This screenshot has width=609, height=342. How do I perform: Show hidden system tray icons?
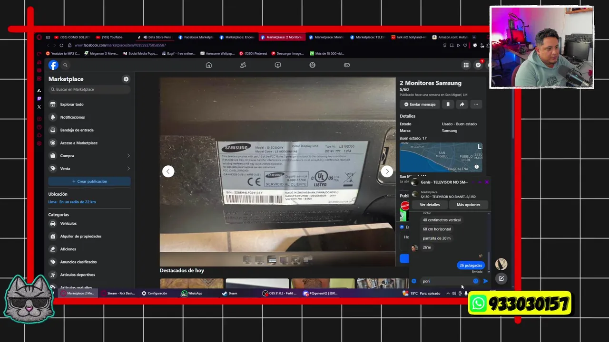pyautogui.click(x=448, y=294)
